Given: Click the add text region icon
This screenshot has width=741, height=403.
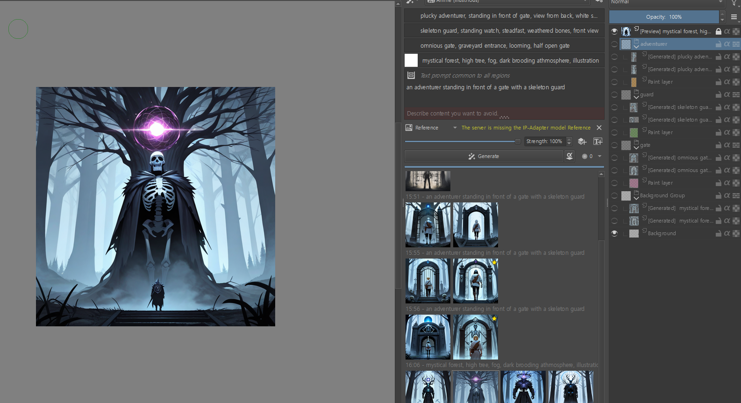Looking at the screenshot, I should point(598,142).
